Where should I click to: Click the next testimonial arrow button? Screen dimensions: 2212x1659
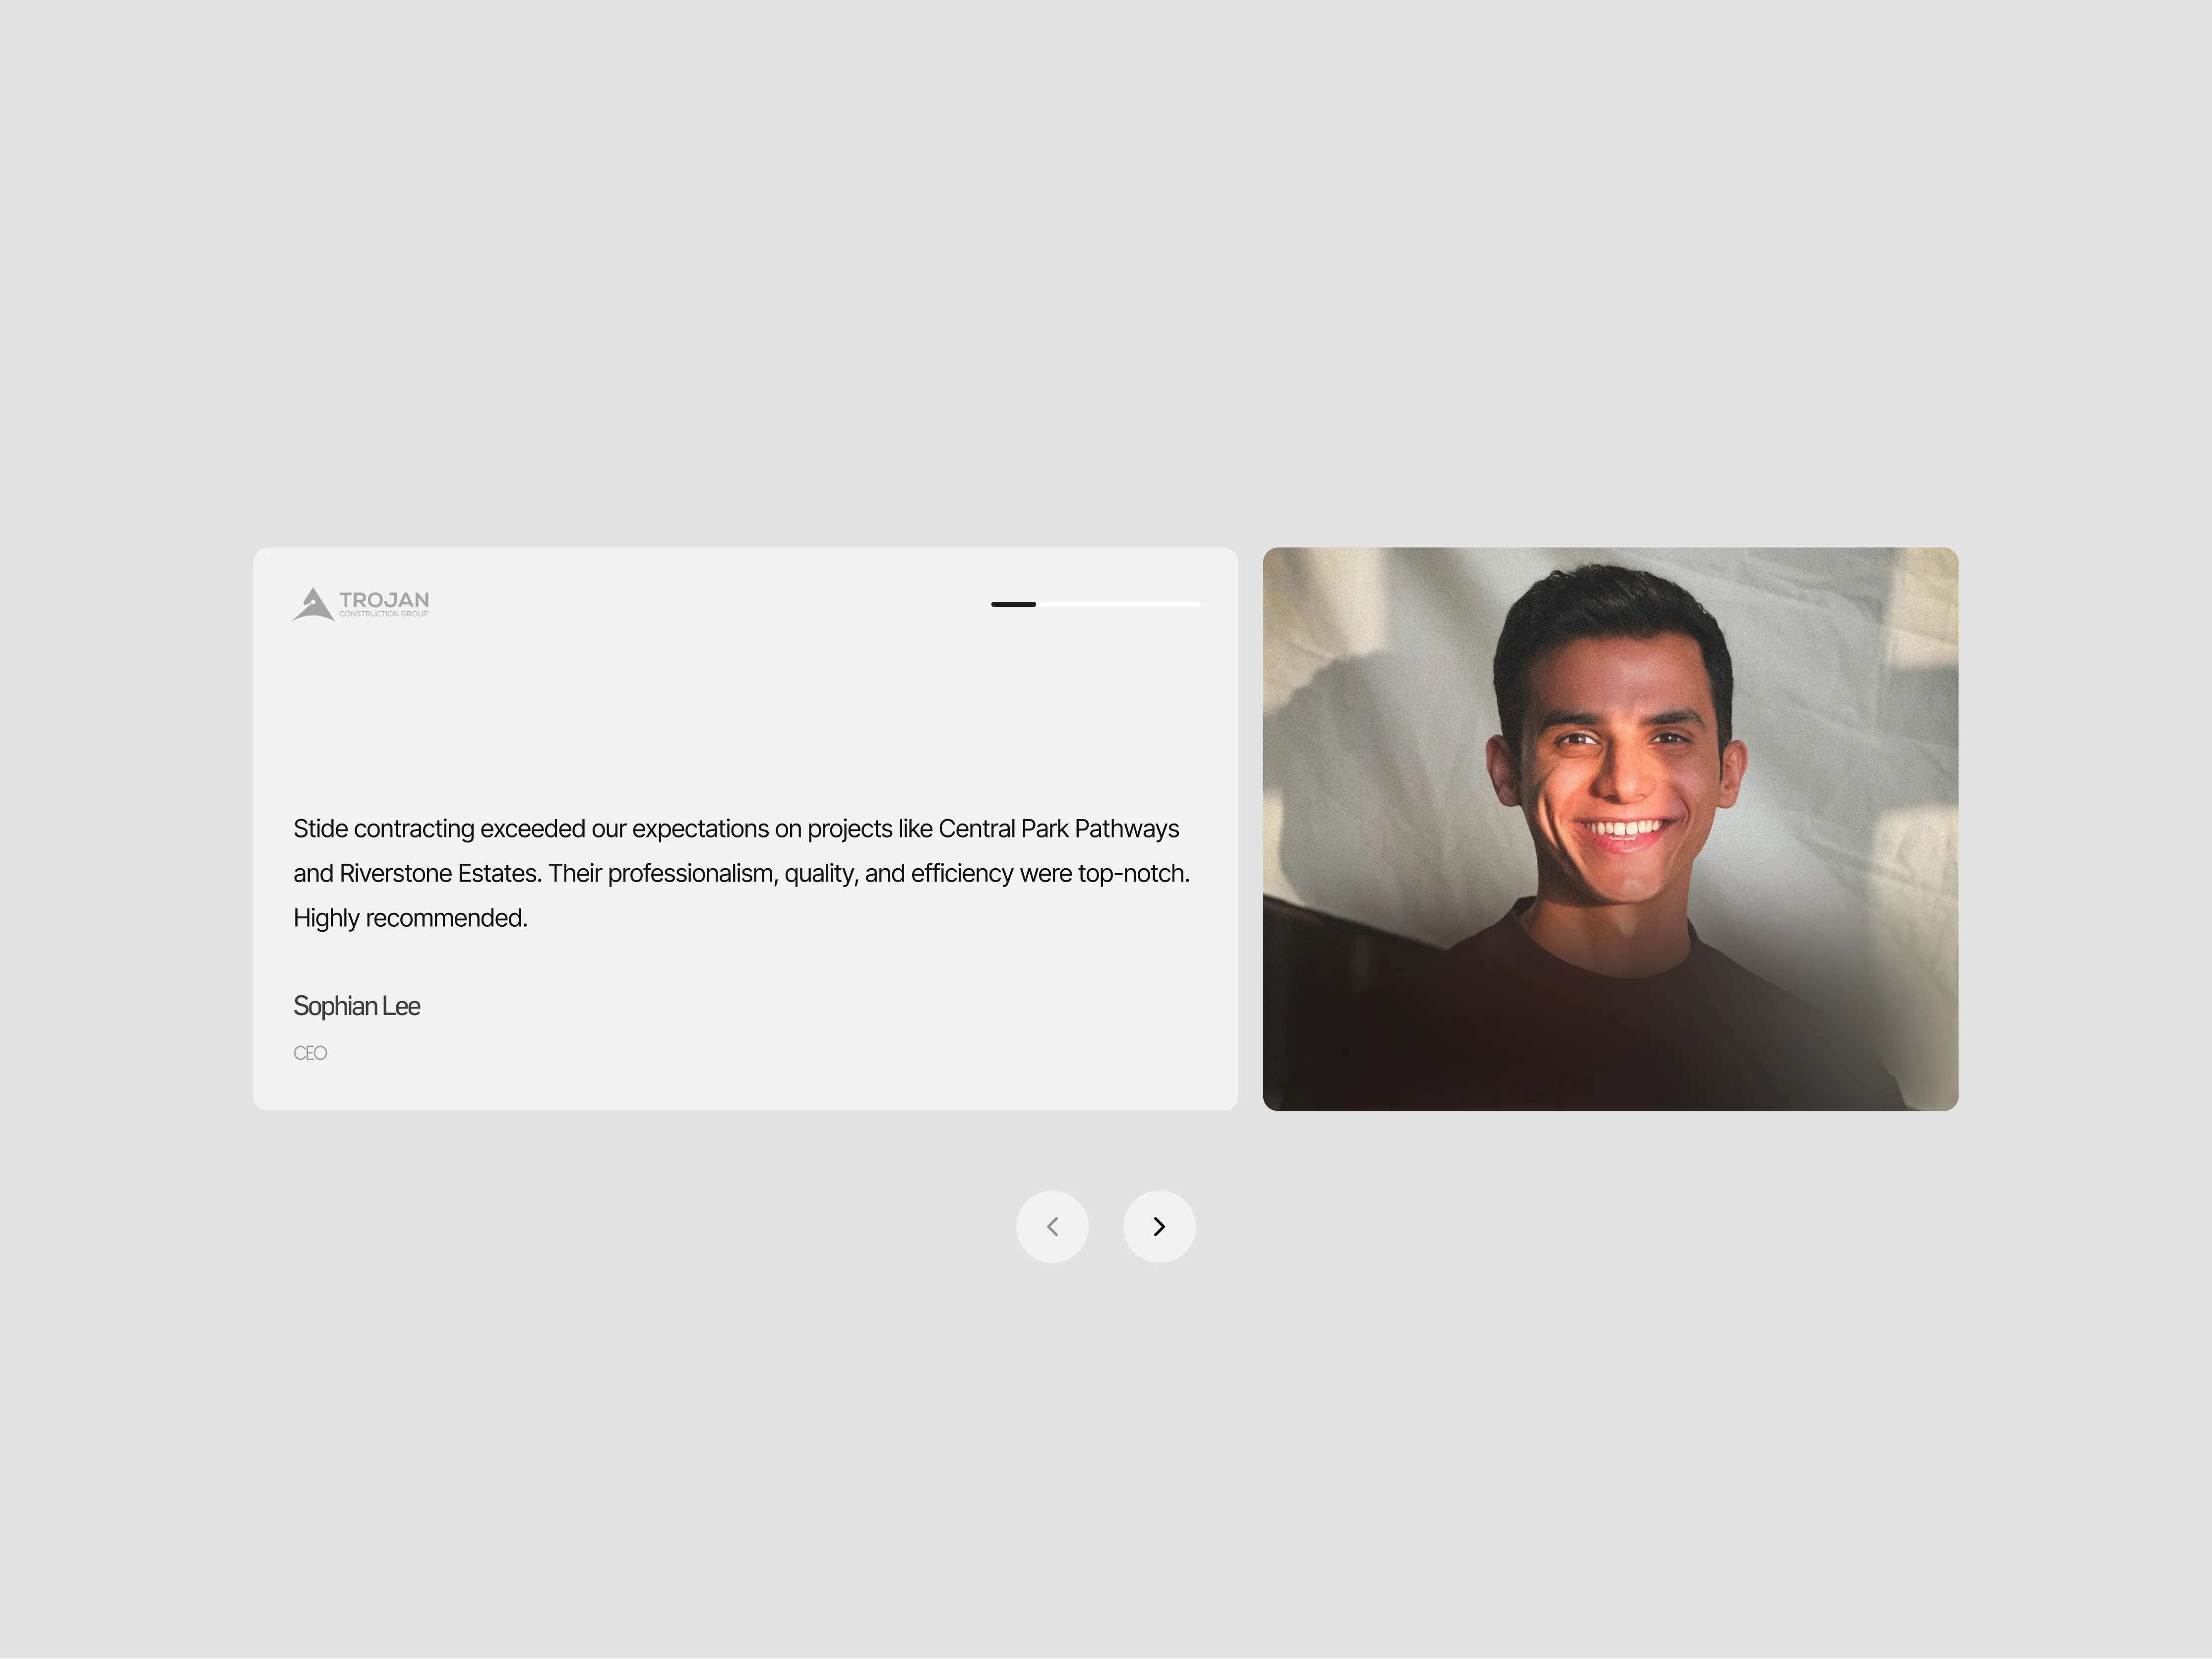[x=1159, y=1226]
